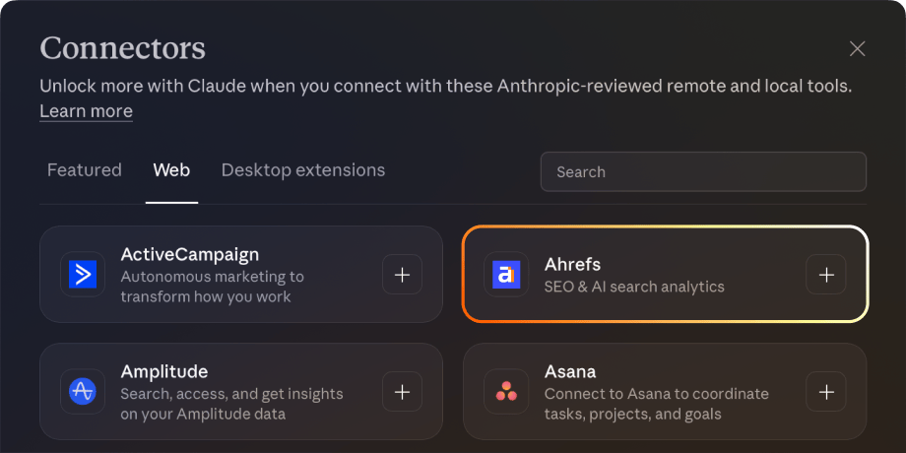Viewport: 906px width, 453px height.
Task: Select the Amplitude connector title
Action: point(164,371)
